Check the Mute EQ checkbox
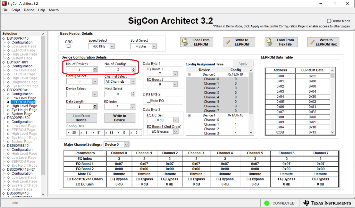The height and width of the screenshot is (208, 355). pos(149,101)
